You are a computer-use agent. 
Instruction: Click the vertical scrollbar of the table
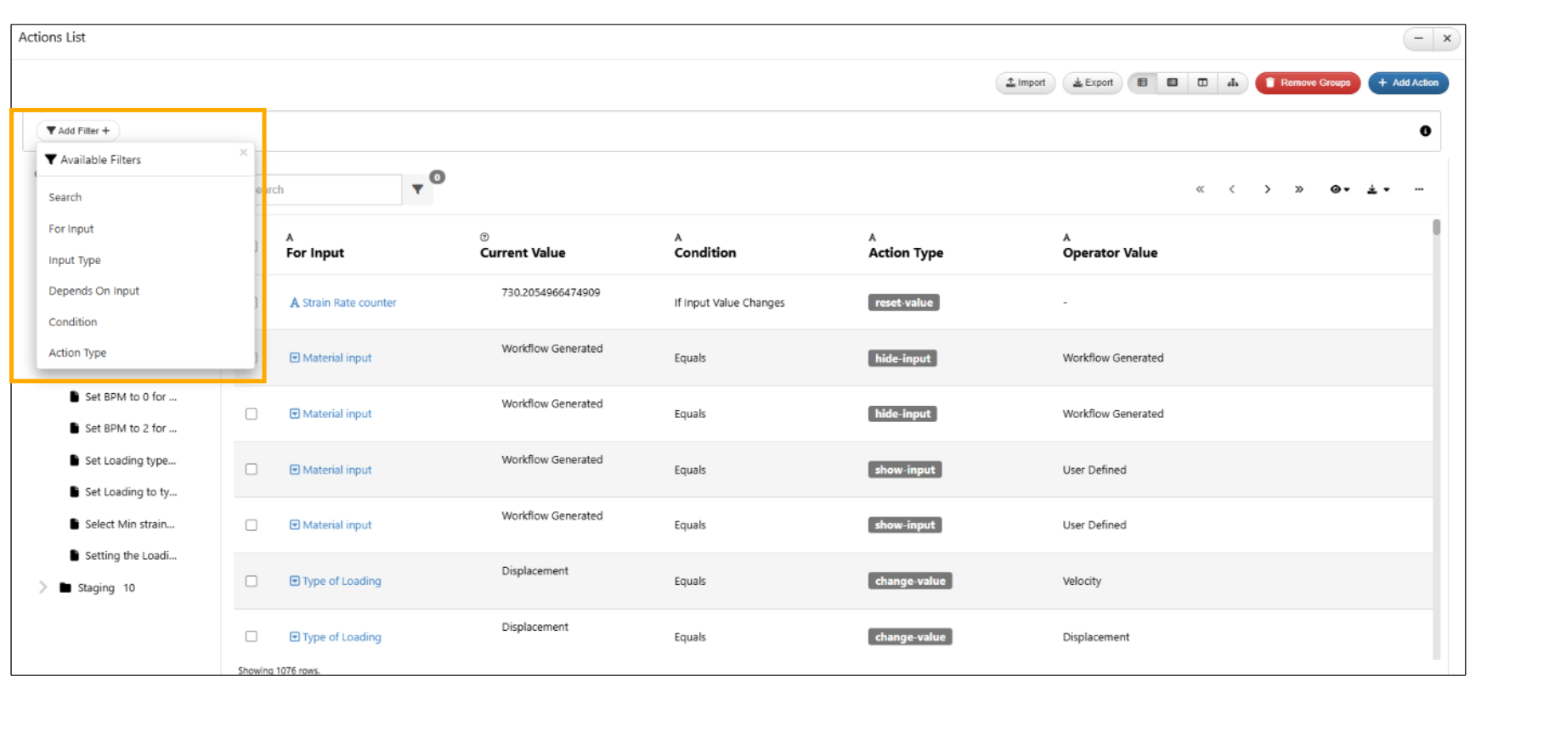[x=1436, y=228]
